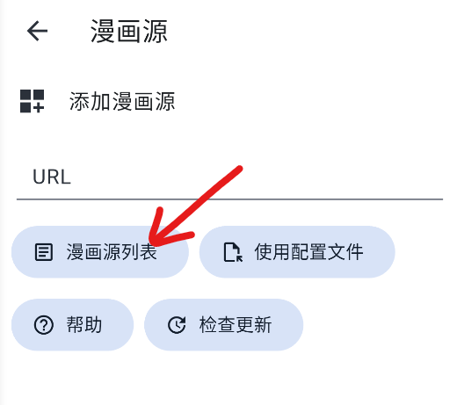Click the file import icon in 使用配置文件
This screenshot has width=457, height=405.
pos(233,252)
